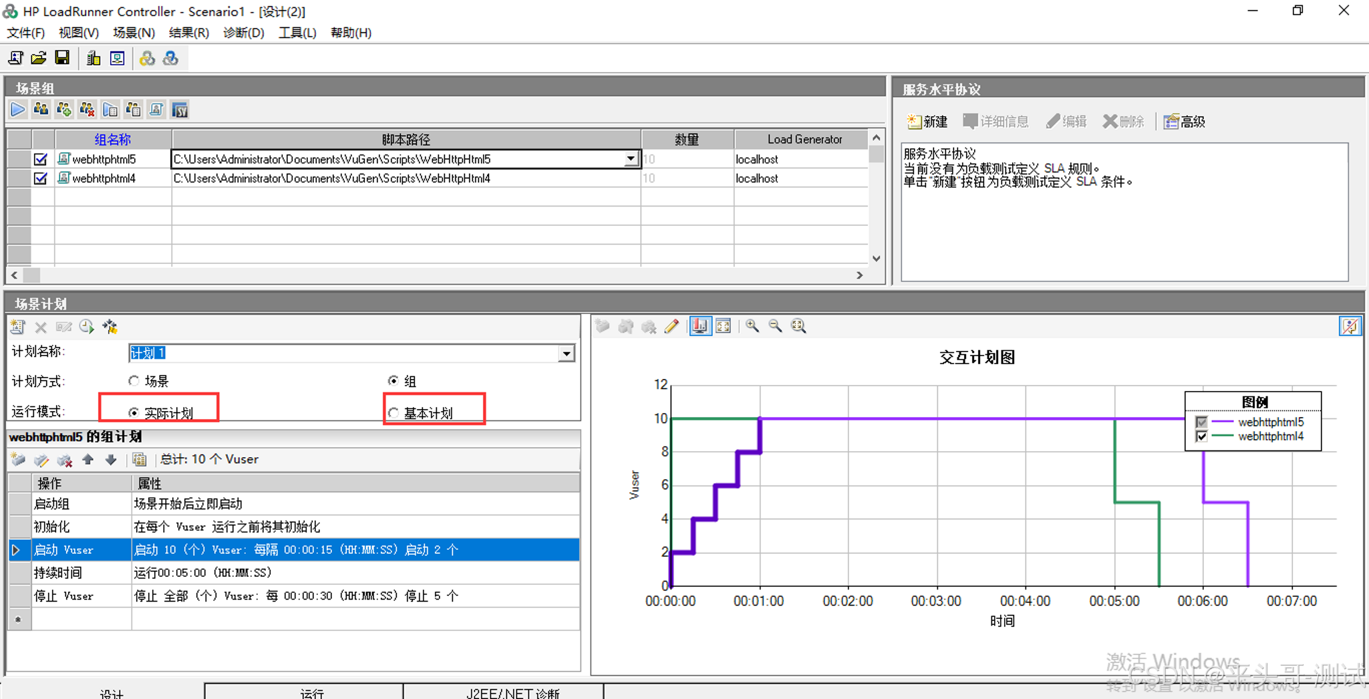
Task: Move the action up with the up arrow
Action: tap(88, 460)
